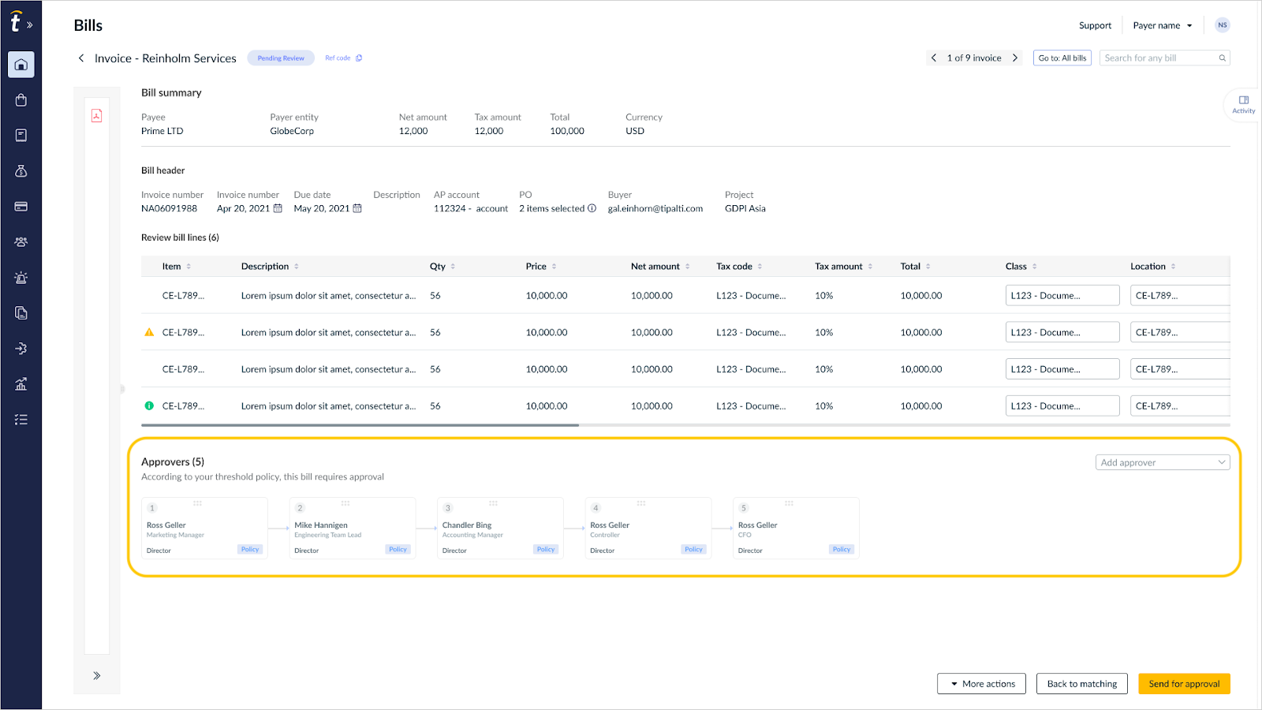Go to previous invoice arrow
The width and height of the screenshot is (1262, 710).
point(934,58)
